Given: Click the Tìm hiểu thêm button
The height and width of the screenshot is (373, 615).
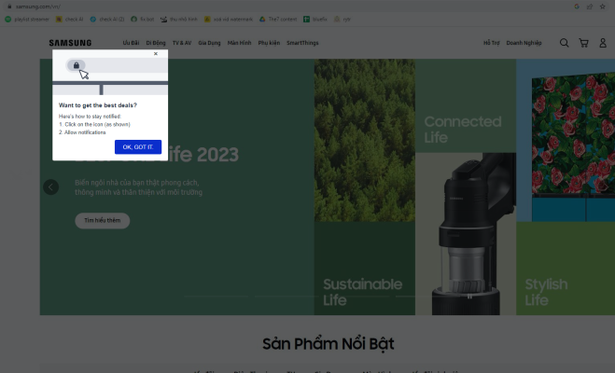Looking at the screenshot, I should (x=103, y=221).
